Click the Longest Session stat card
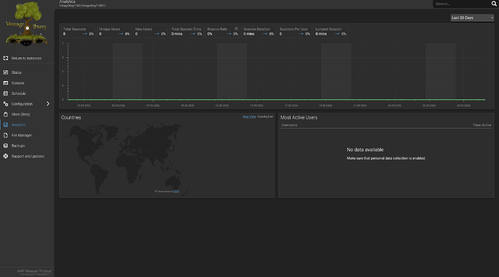Viewport: 499px width, 277px height. coord(330,32)
